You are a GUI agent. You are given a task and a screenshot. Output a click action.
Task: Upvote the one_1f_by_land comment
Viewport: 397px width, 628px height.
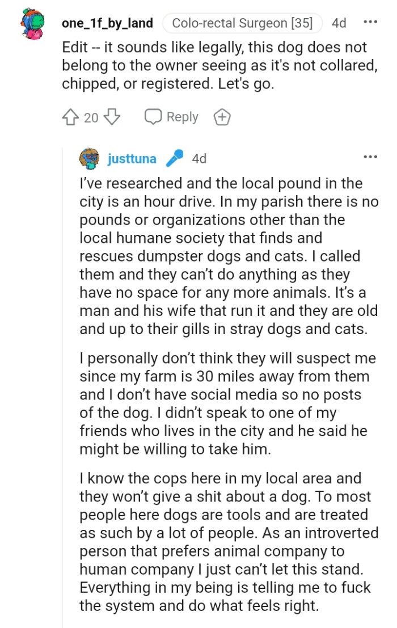tap(71, 117)
